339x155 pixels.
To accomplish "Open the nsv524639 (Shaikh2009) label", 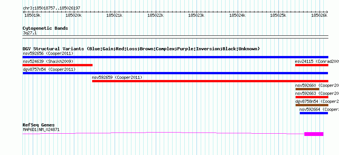I will point(48,61).
